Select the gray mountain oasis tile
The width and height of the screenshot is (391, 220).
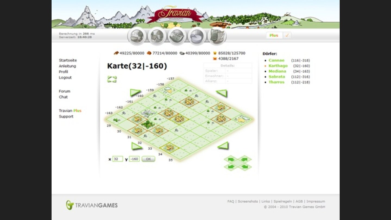pyautogui.click(x=147, y=113)
